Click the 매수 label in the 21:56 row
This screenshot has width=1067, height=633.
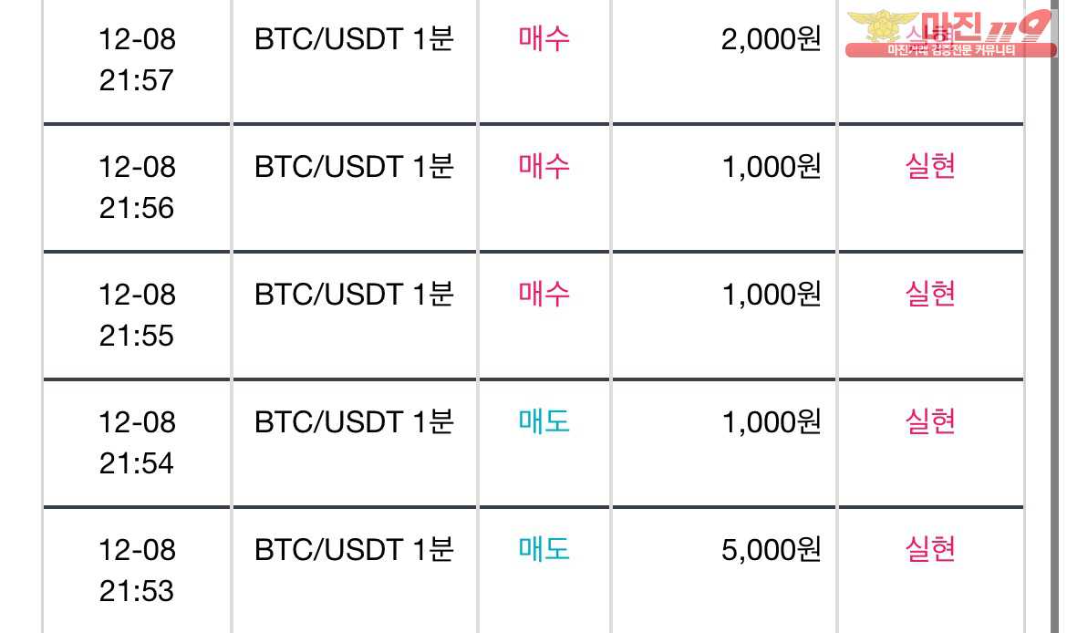[544, 166]
